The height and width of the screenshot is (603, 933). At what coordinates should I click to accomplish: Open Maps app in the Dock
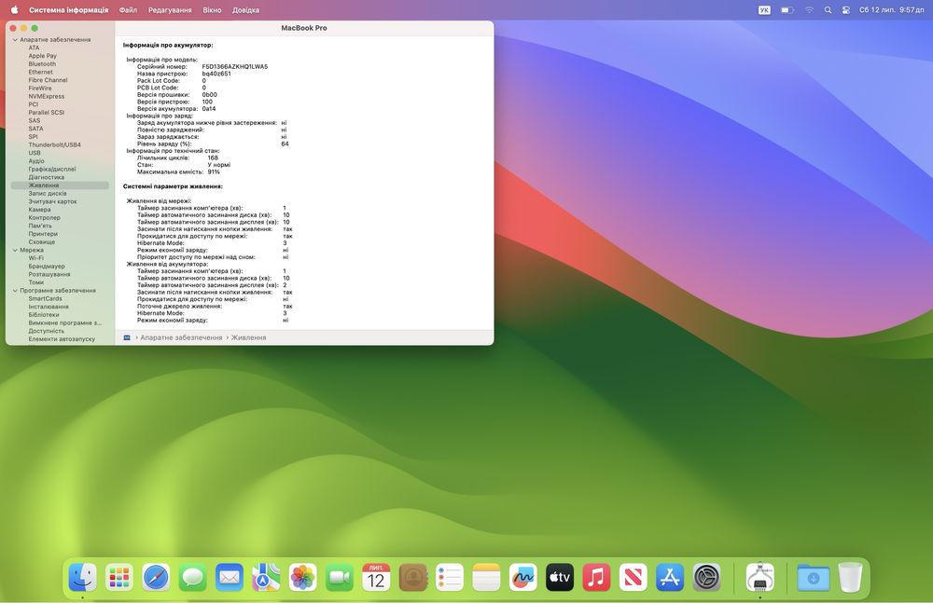point(266,577)
